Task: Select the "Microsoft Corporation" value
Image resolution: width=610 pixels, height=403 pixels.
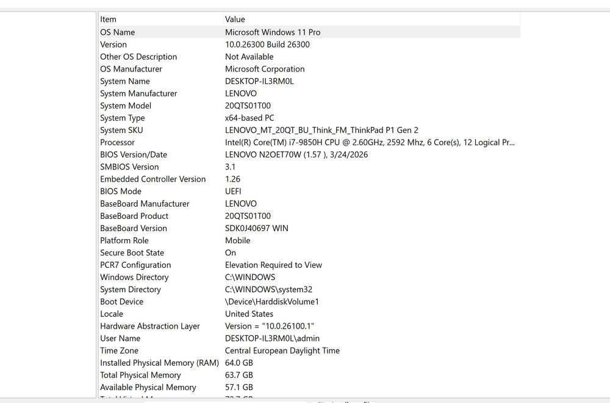Action: pyautogui.click(x=265, y=69)
